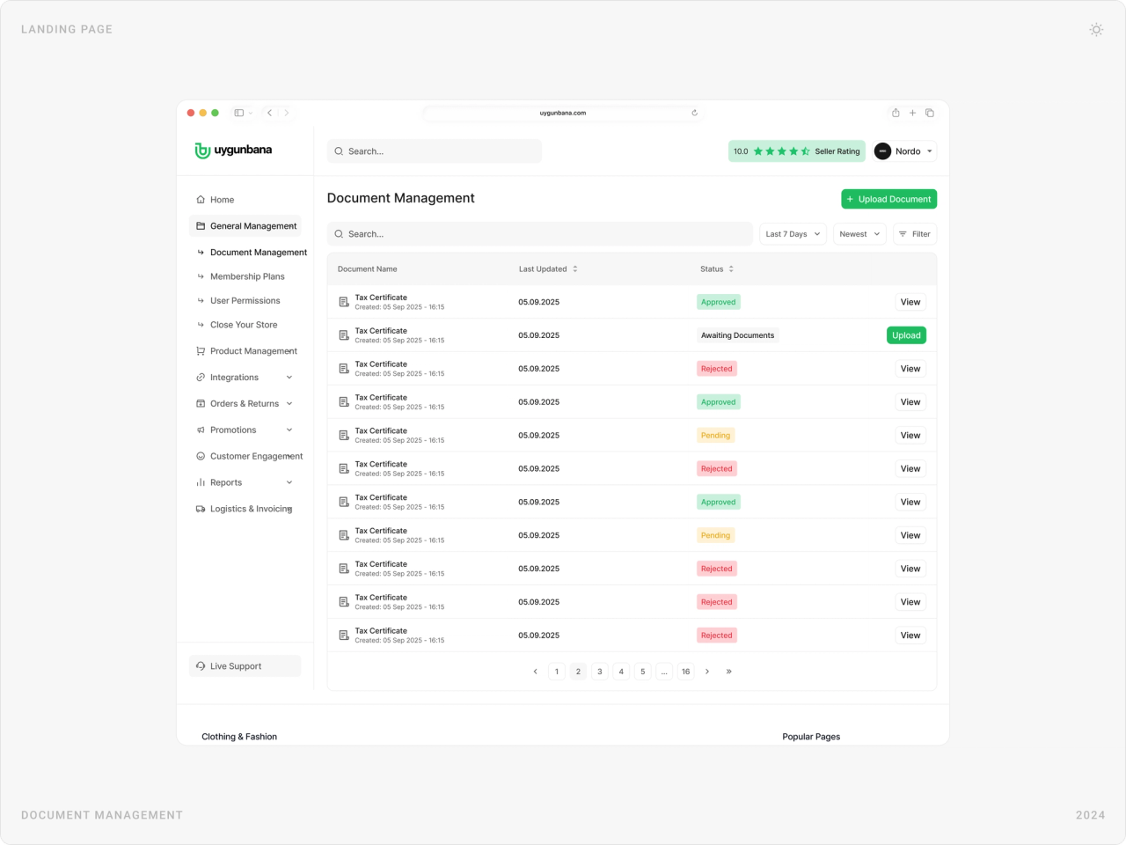Viewport: 1126px width, 845px height.
Task: Reload page using refresh icon
Action: [694, 113]
